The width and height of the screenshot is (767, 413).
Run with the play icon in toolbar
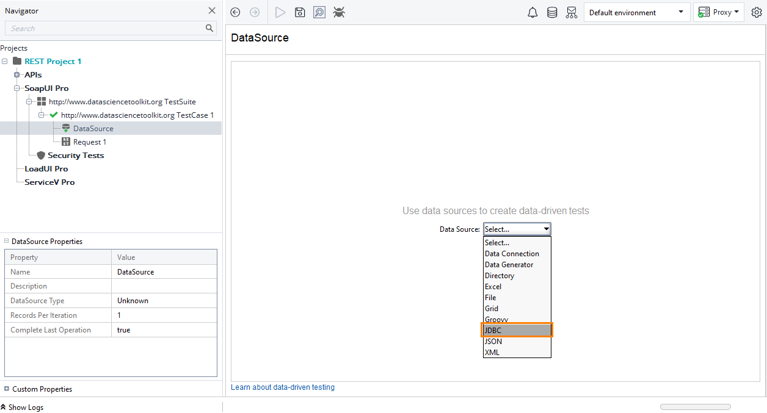point(280,12)
